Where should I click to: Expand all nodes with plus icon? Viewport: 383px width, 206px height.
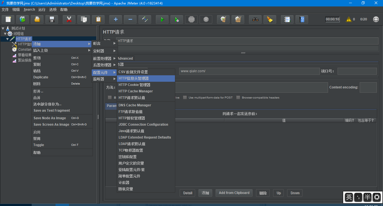click(116, 19)
